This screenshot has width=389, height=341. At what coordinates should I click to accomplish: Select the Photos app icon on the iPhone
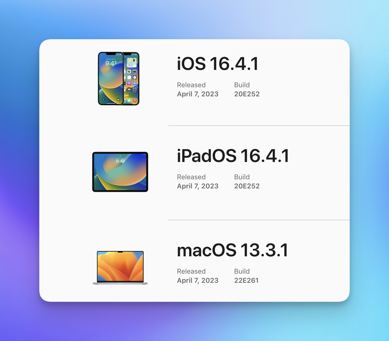point(129,72)
